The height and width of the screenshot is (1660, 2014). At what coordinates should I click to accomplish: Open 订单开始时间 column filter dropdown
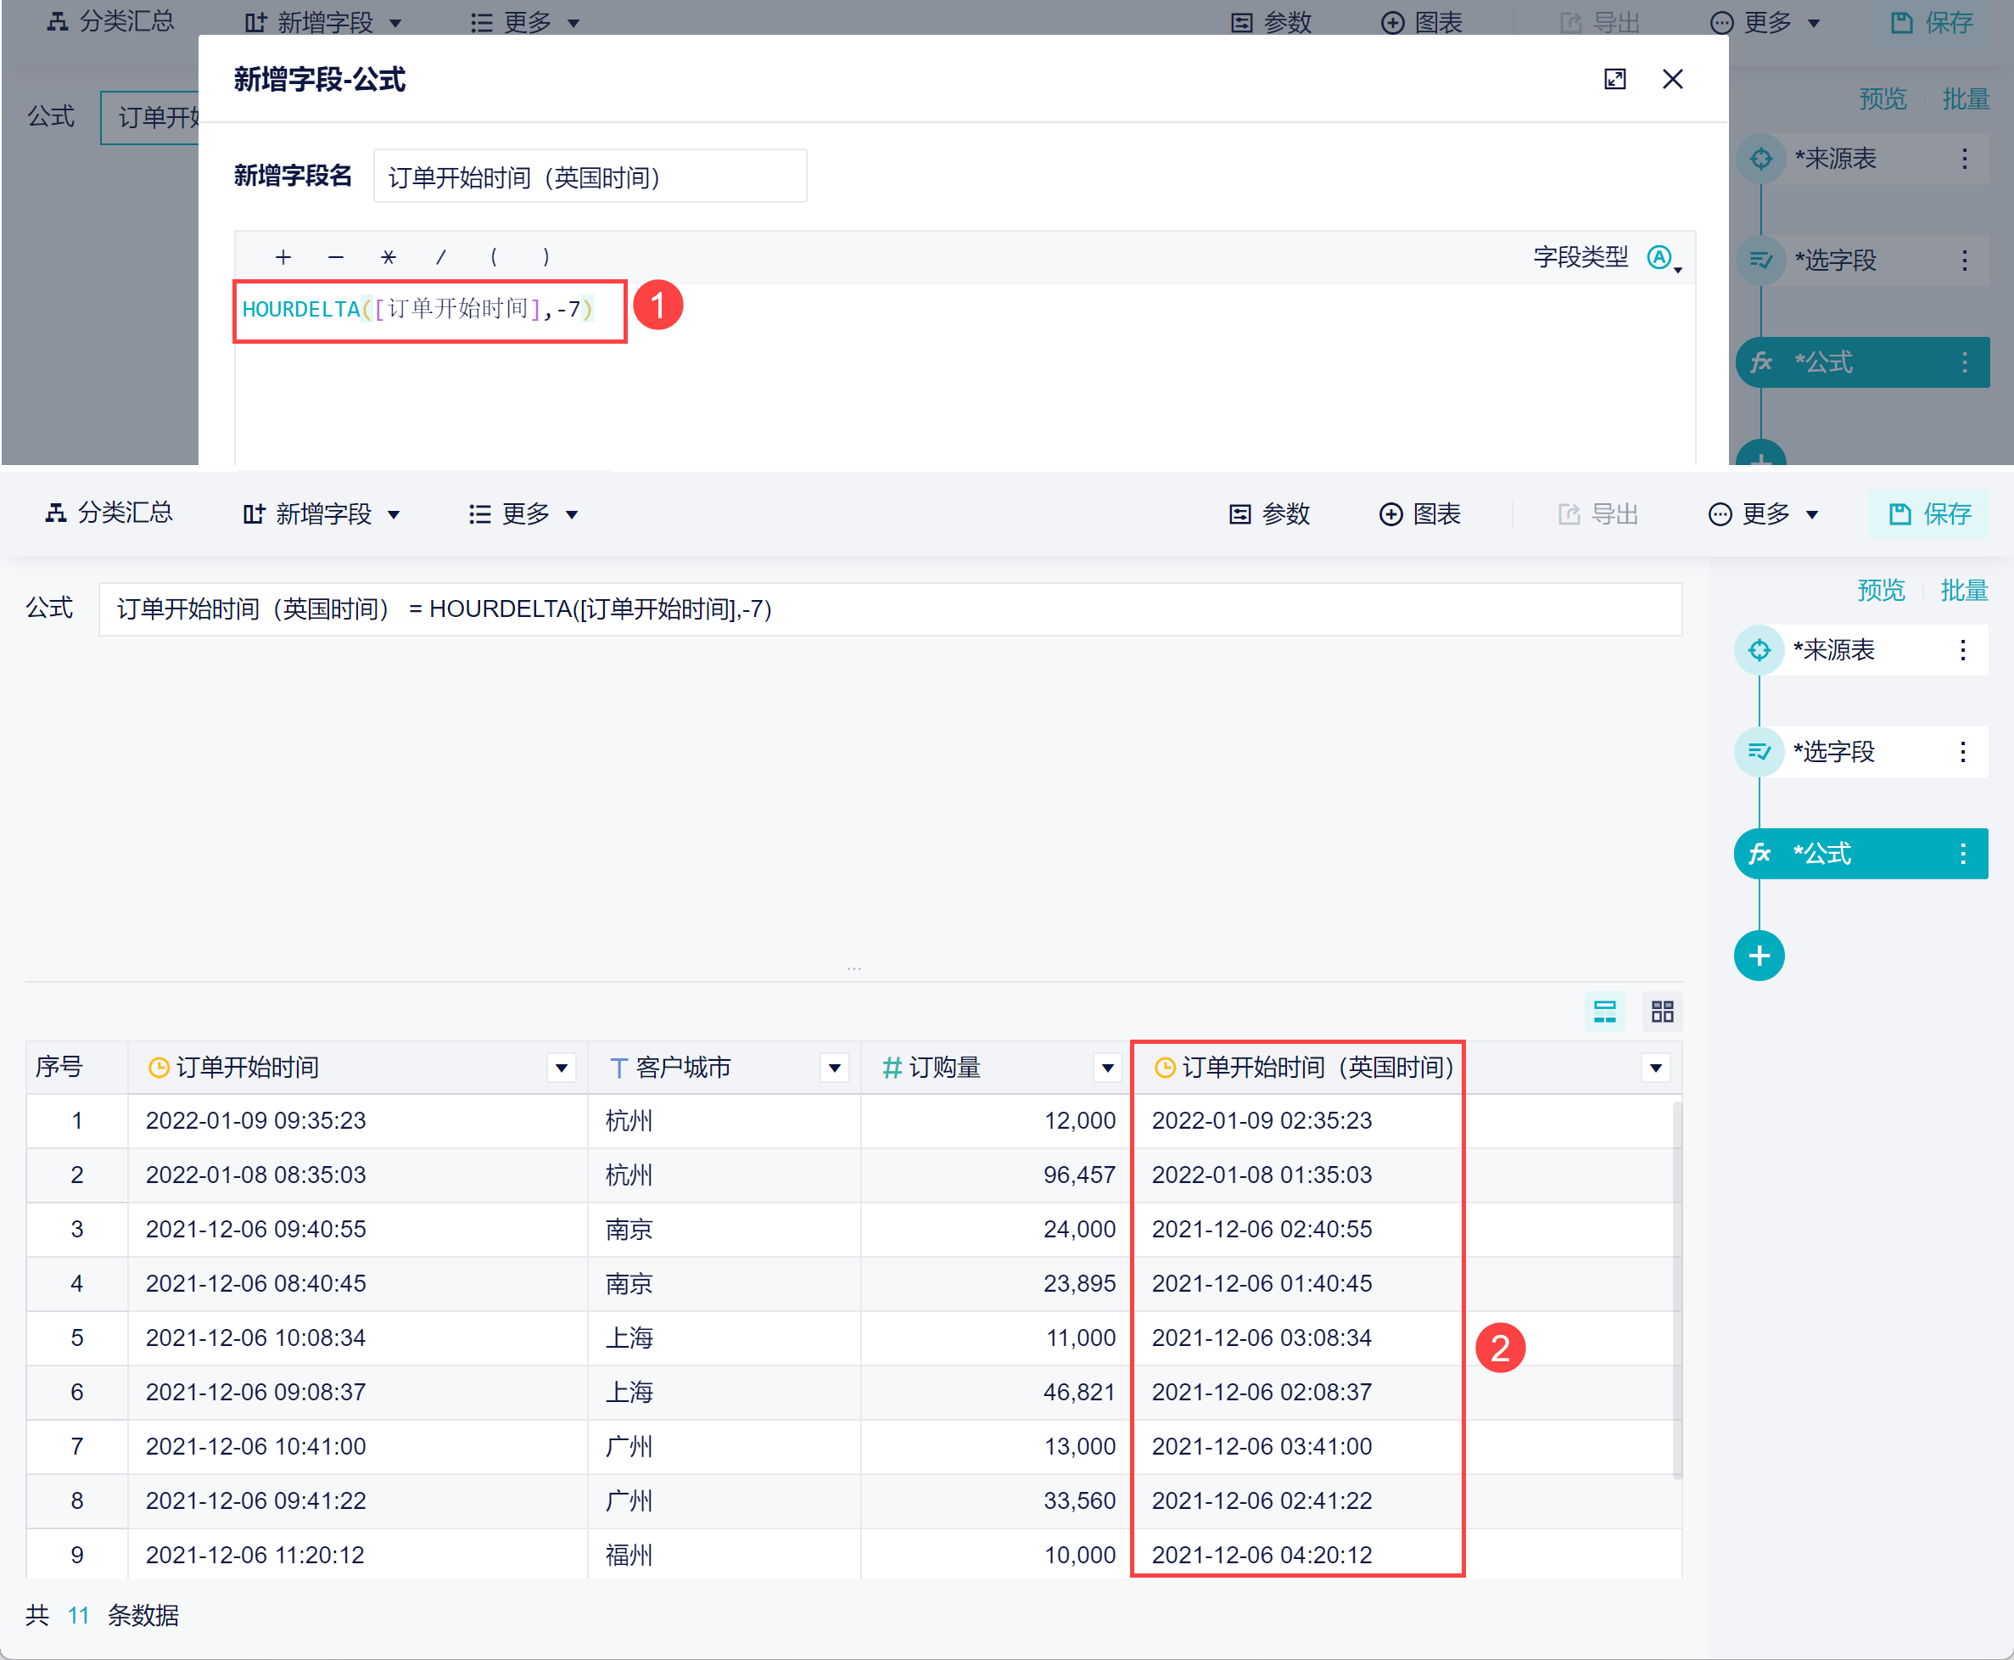coord(561,1067)
